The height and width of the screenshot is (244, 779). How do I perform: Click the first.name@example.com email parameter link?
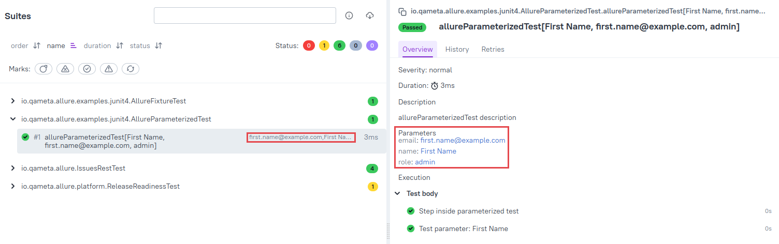[x=463, y=140]
